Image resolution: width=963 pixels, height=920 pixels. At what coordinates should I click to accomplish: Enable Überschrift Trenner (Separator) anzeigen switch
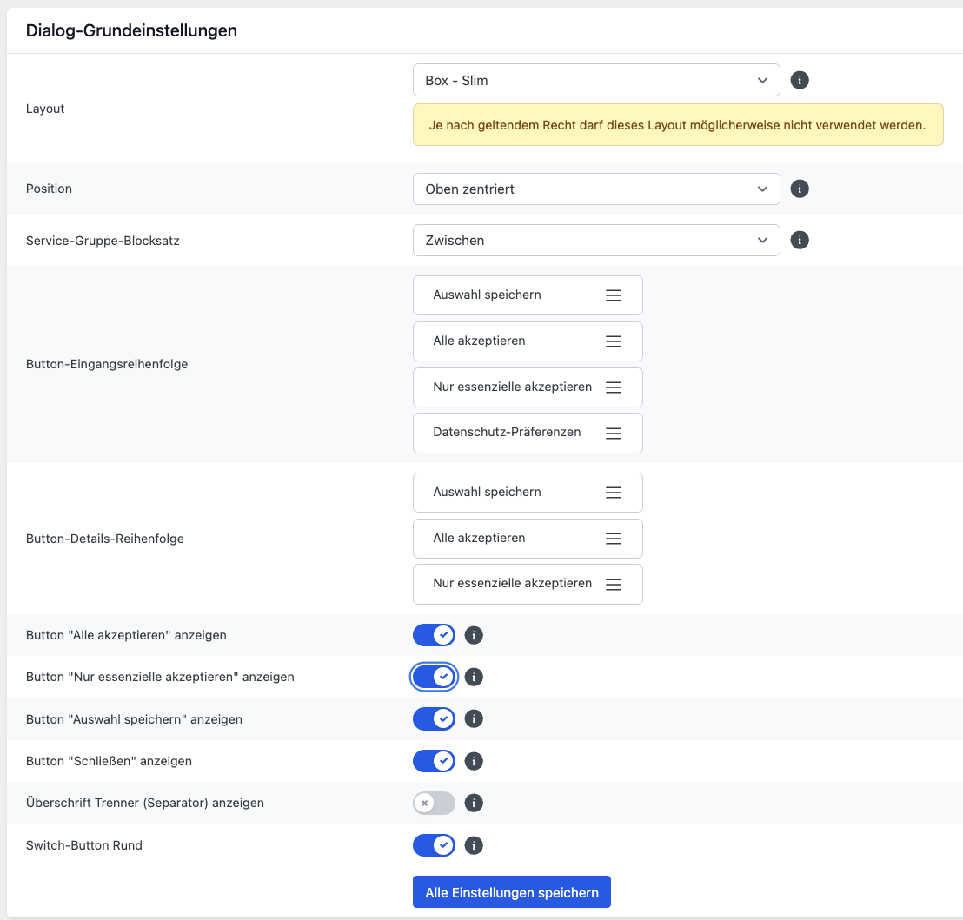click(x=434, y=804)
